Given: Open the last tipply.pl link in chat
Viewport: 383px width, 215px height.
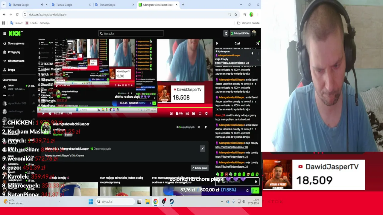Looking at the screenshot, I should 232,167.
